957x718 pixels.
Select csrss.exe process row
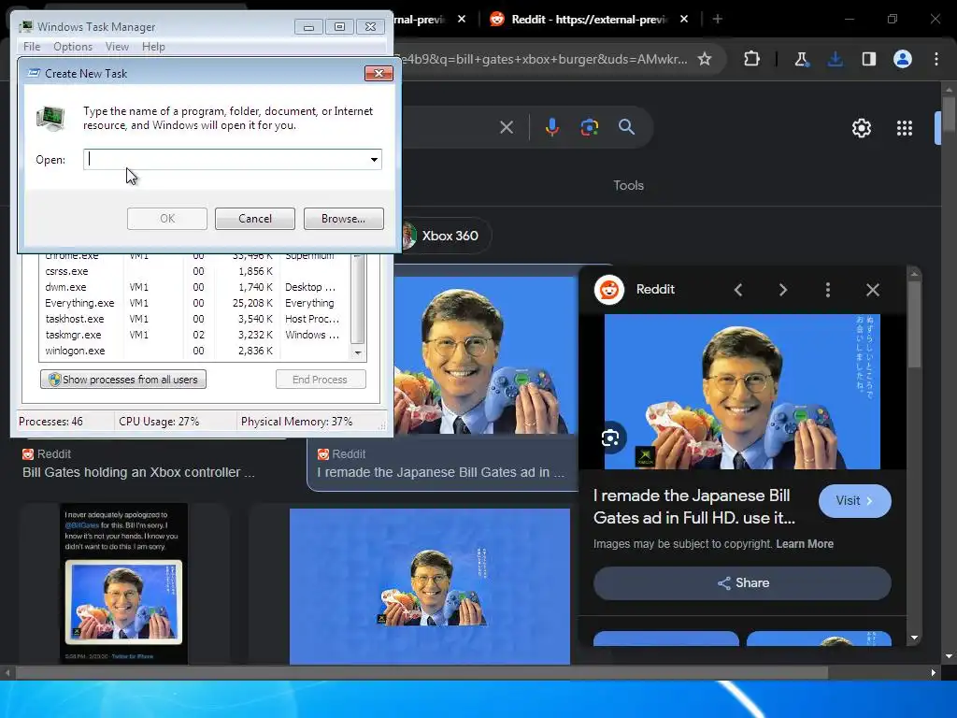194,271
